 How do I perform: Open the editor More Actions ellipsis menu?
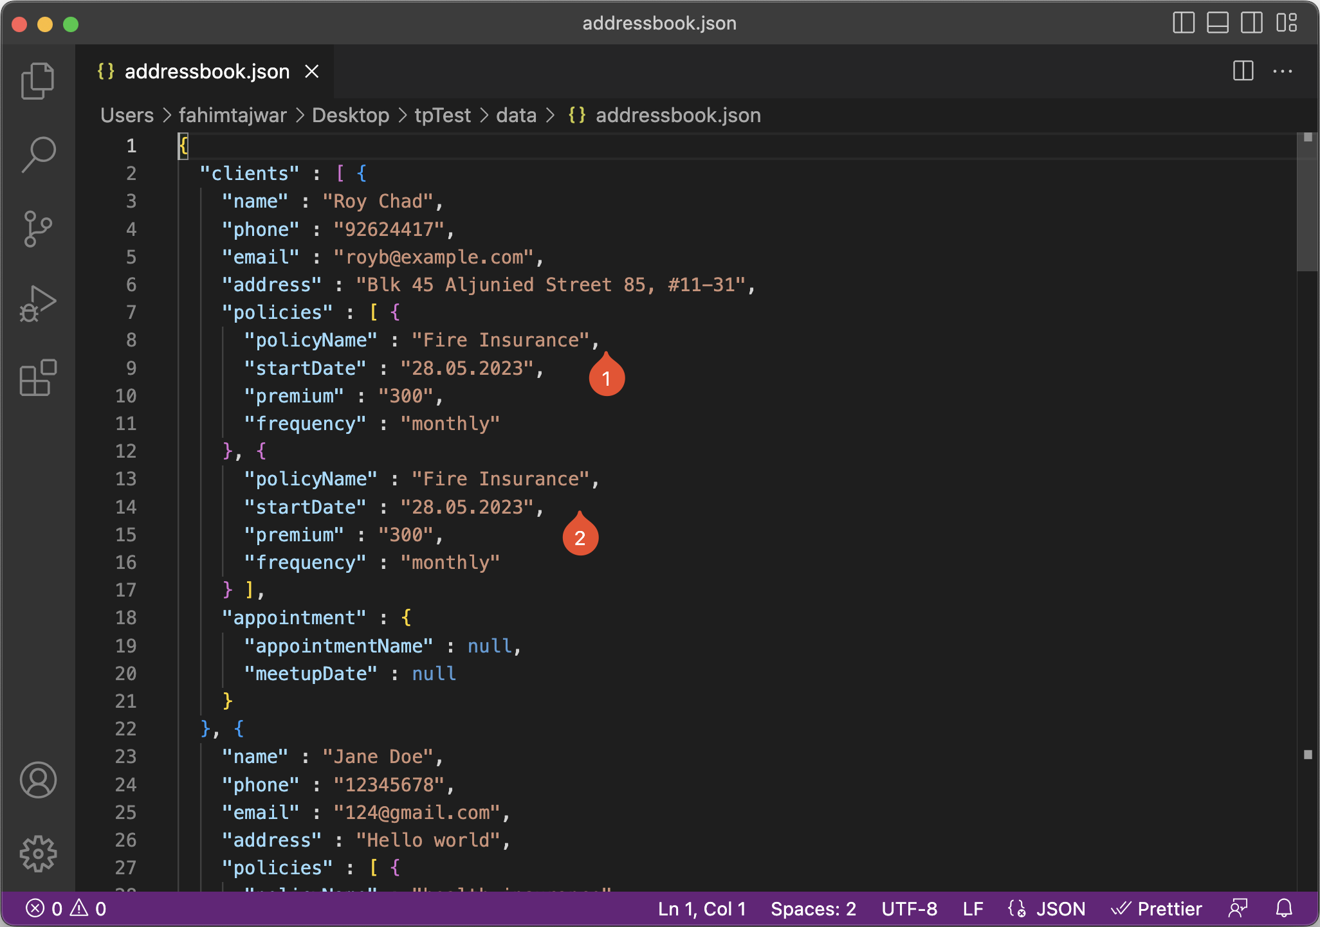pos(1283,71)
